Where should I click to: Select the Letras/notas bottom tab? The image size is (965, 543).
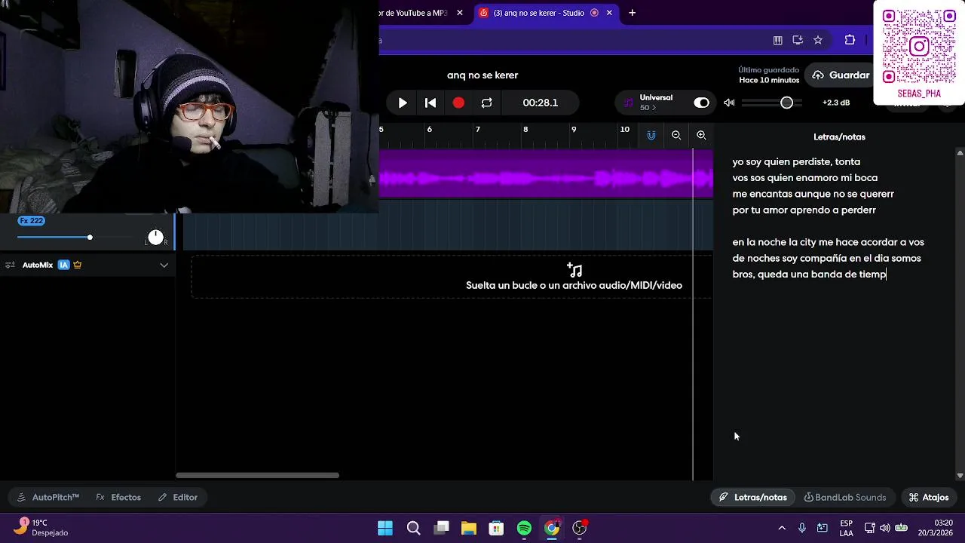pyautogui.click(x=752, y=497)
